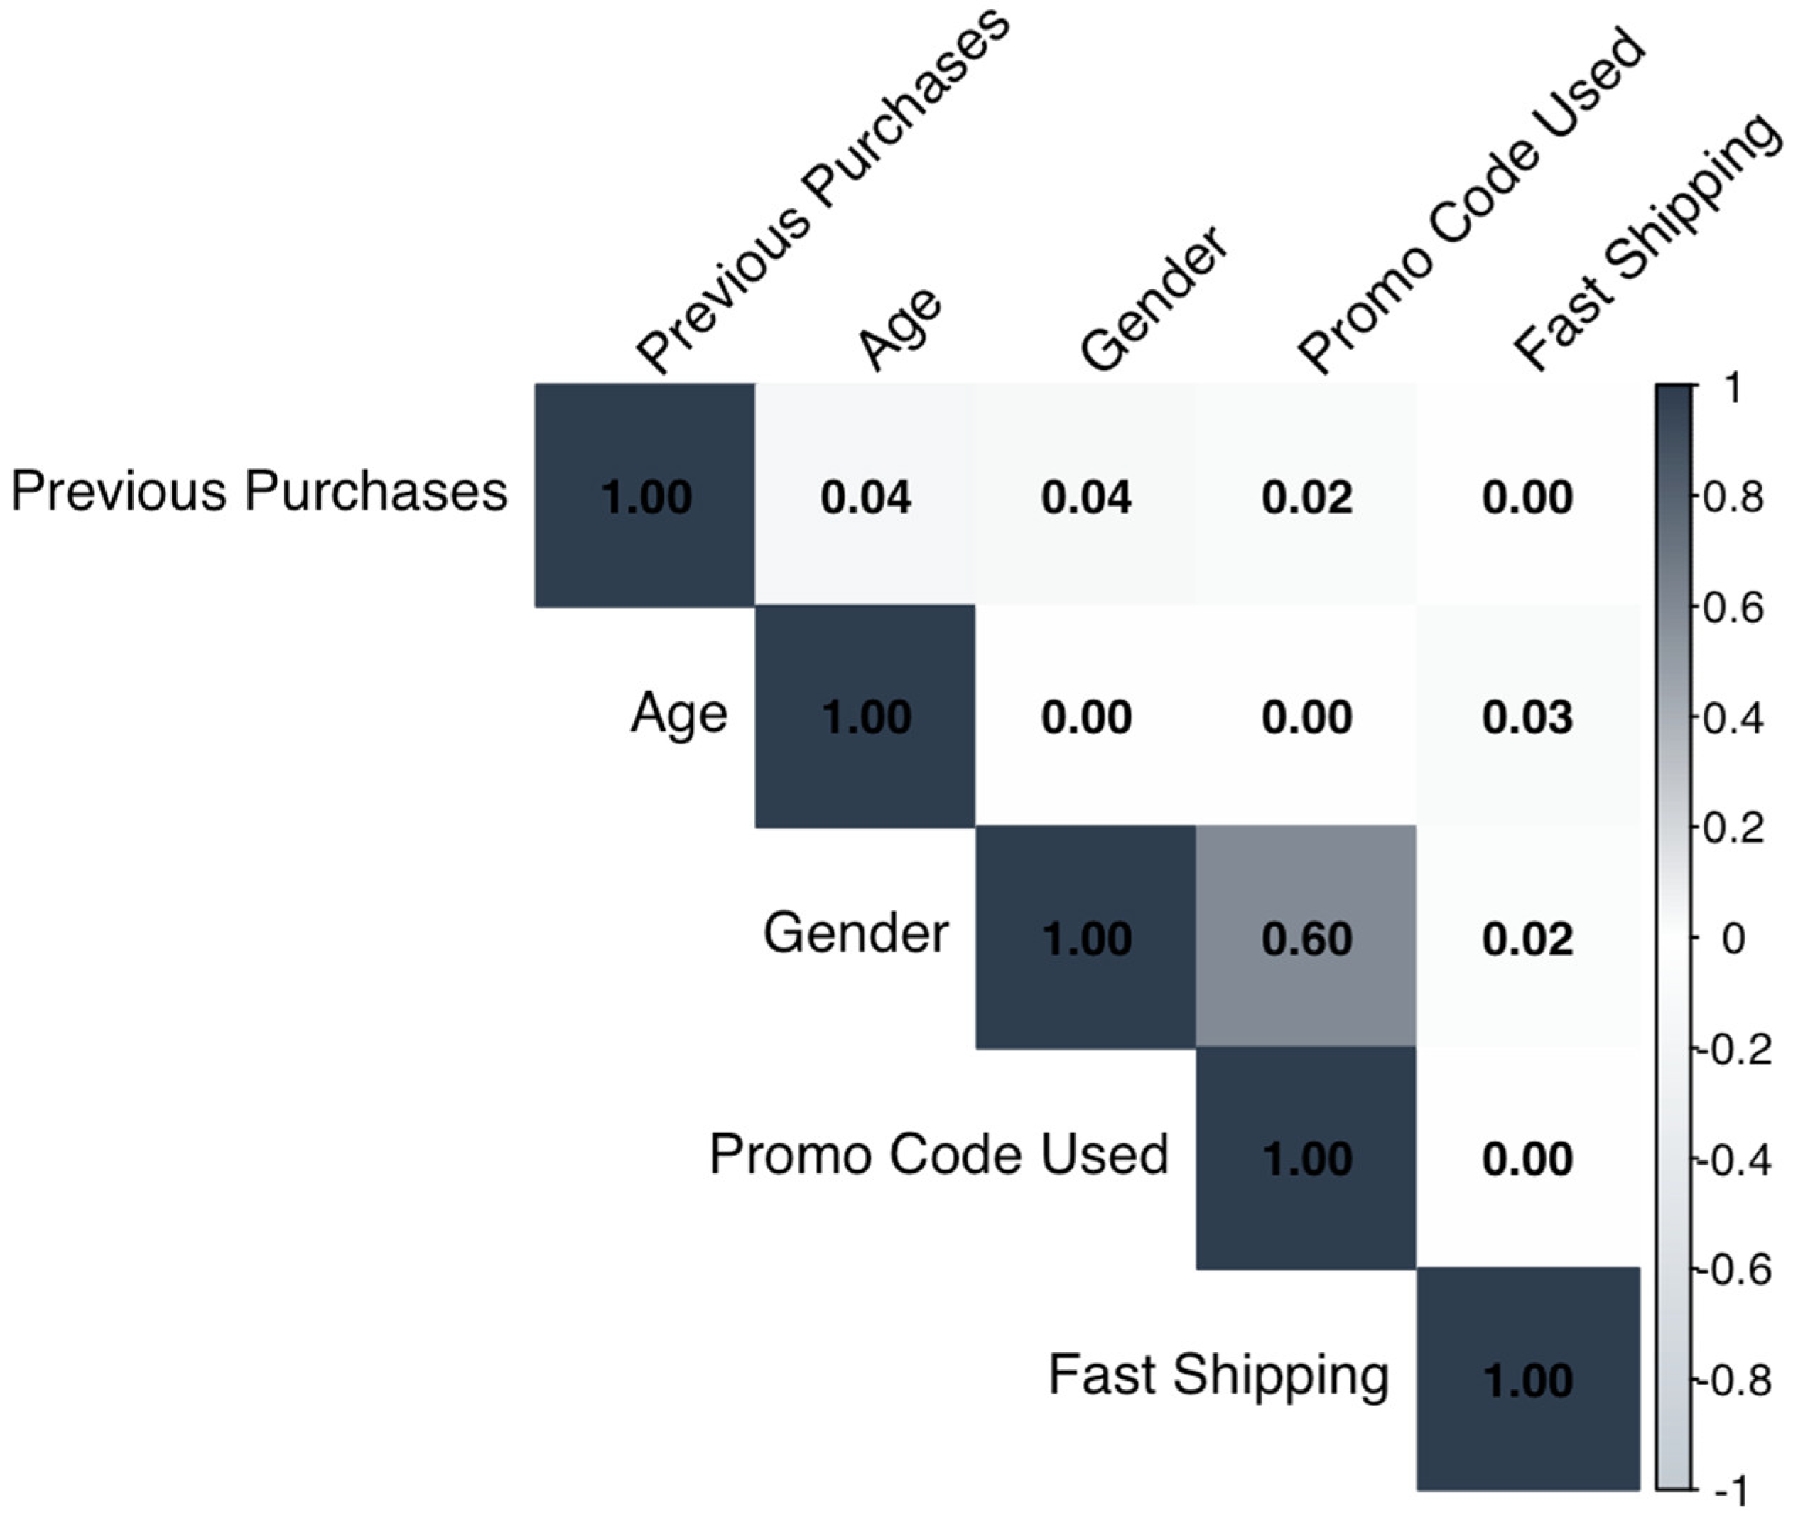Click the Previous Purchases versus Age 0.04 cell
Viewport: 1798px width, 1525px height.
click(865, 495)
